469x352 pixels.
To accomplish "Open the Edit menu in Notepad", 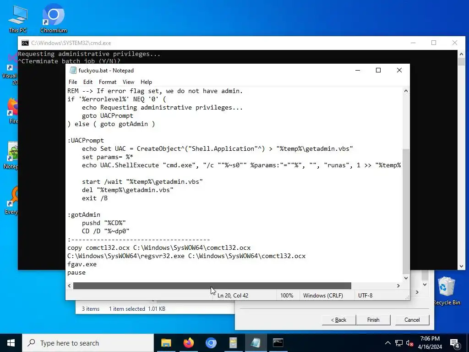I will [87, 82].
